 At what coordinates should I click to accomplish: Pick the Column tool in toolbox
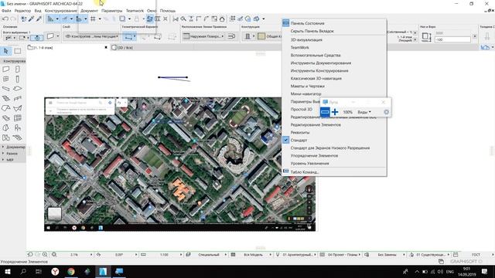pos(18,79)
